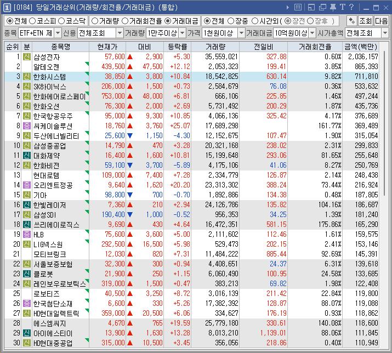Image resolution: width=392 pixels, height=353 pixels.
Task: Select the first 전체 market radio button
Action: [9, 21]
